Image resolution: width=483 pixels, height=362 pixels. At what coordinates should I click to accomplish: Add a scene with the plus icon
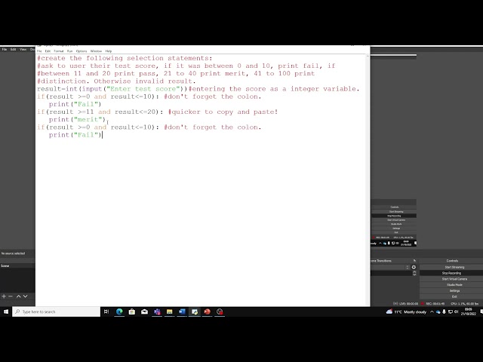pyautogui.click(x=4, y=296)
